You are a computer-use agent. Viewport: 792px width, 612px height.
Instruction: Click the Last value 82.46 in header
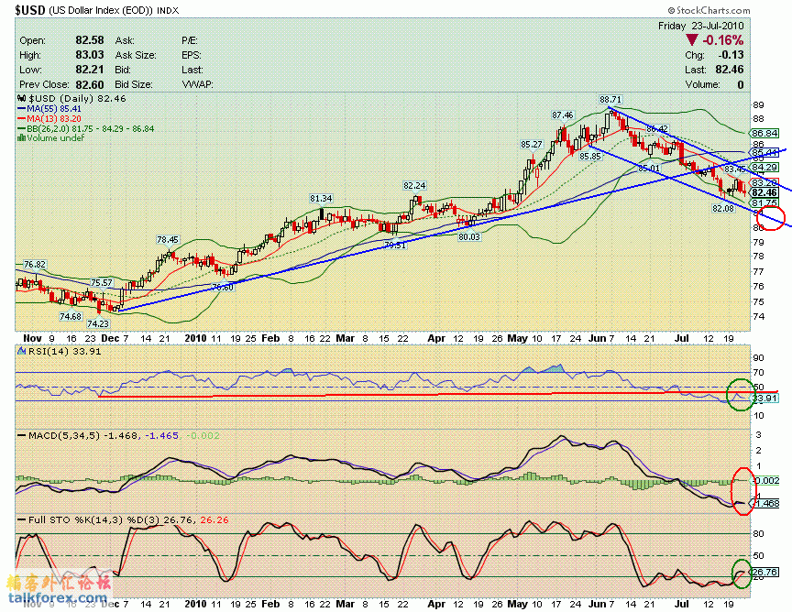pyautogui.click(x=730, y=70)
